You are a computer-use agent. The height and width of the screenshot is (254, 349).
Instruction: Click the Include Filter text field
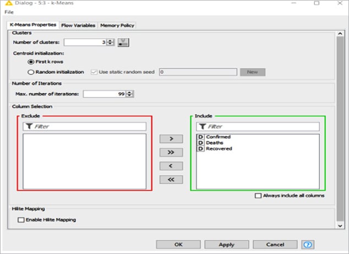click(x=258, y=126)
